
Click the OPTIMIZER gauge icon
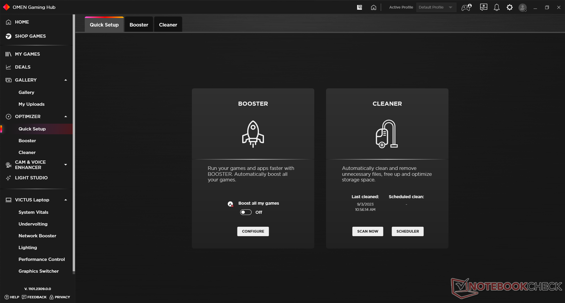(9, 117)
